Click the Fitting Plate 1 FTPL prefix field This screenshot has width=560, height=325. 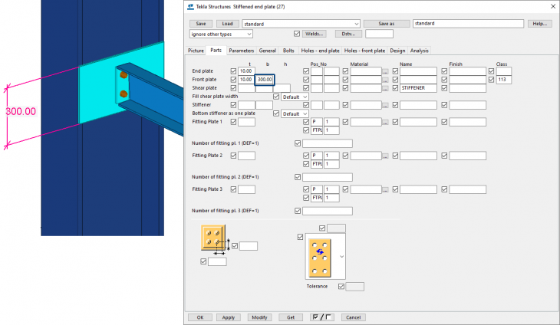pos(317,130)
